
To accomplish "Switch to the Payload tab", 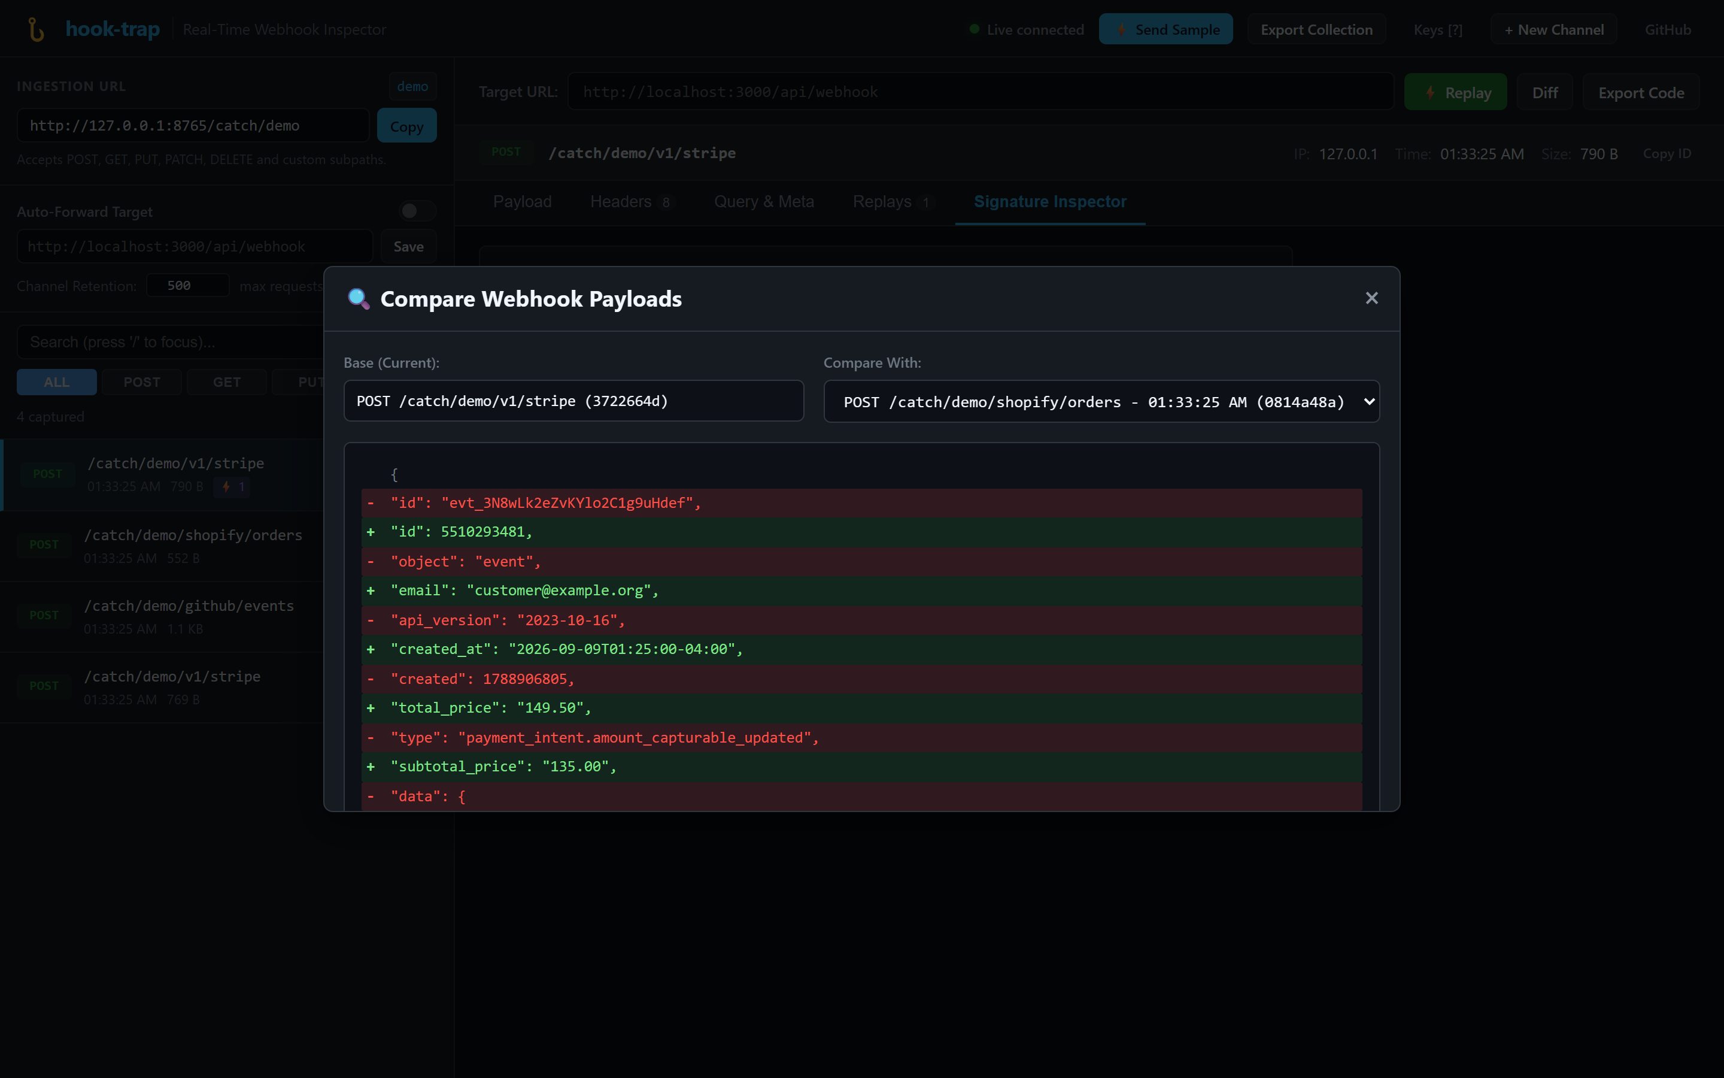I will click(x=522, y=202).
